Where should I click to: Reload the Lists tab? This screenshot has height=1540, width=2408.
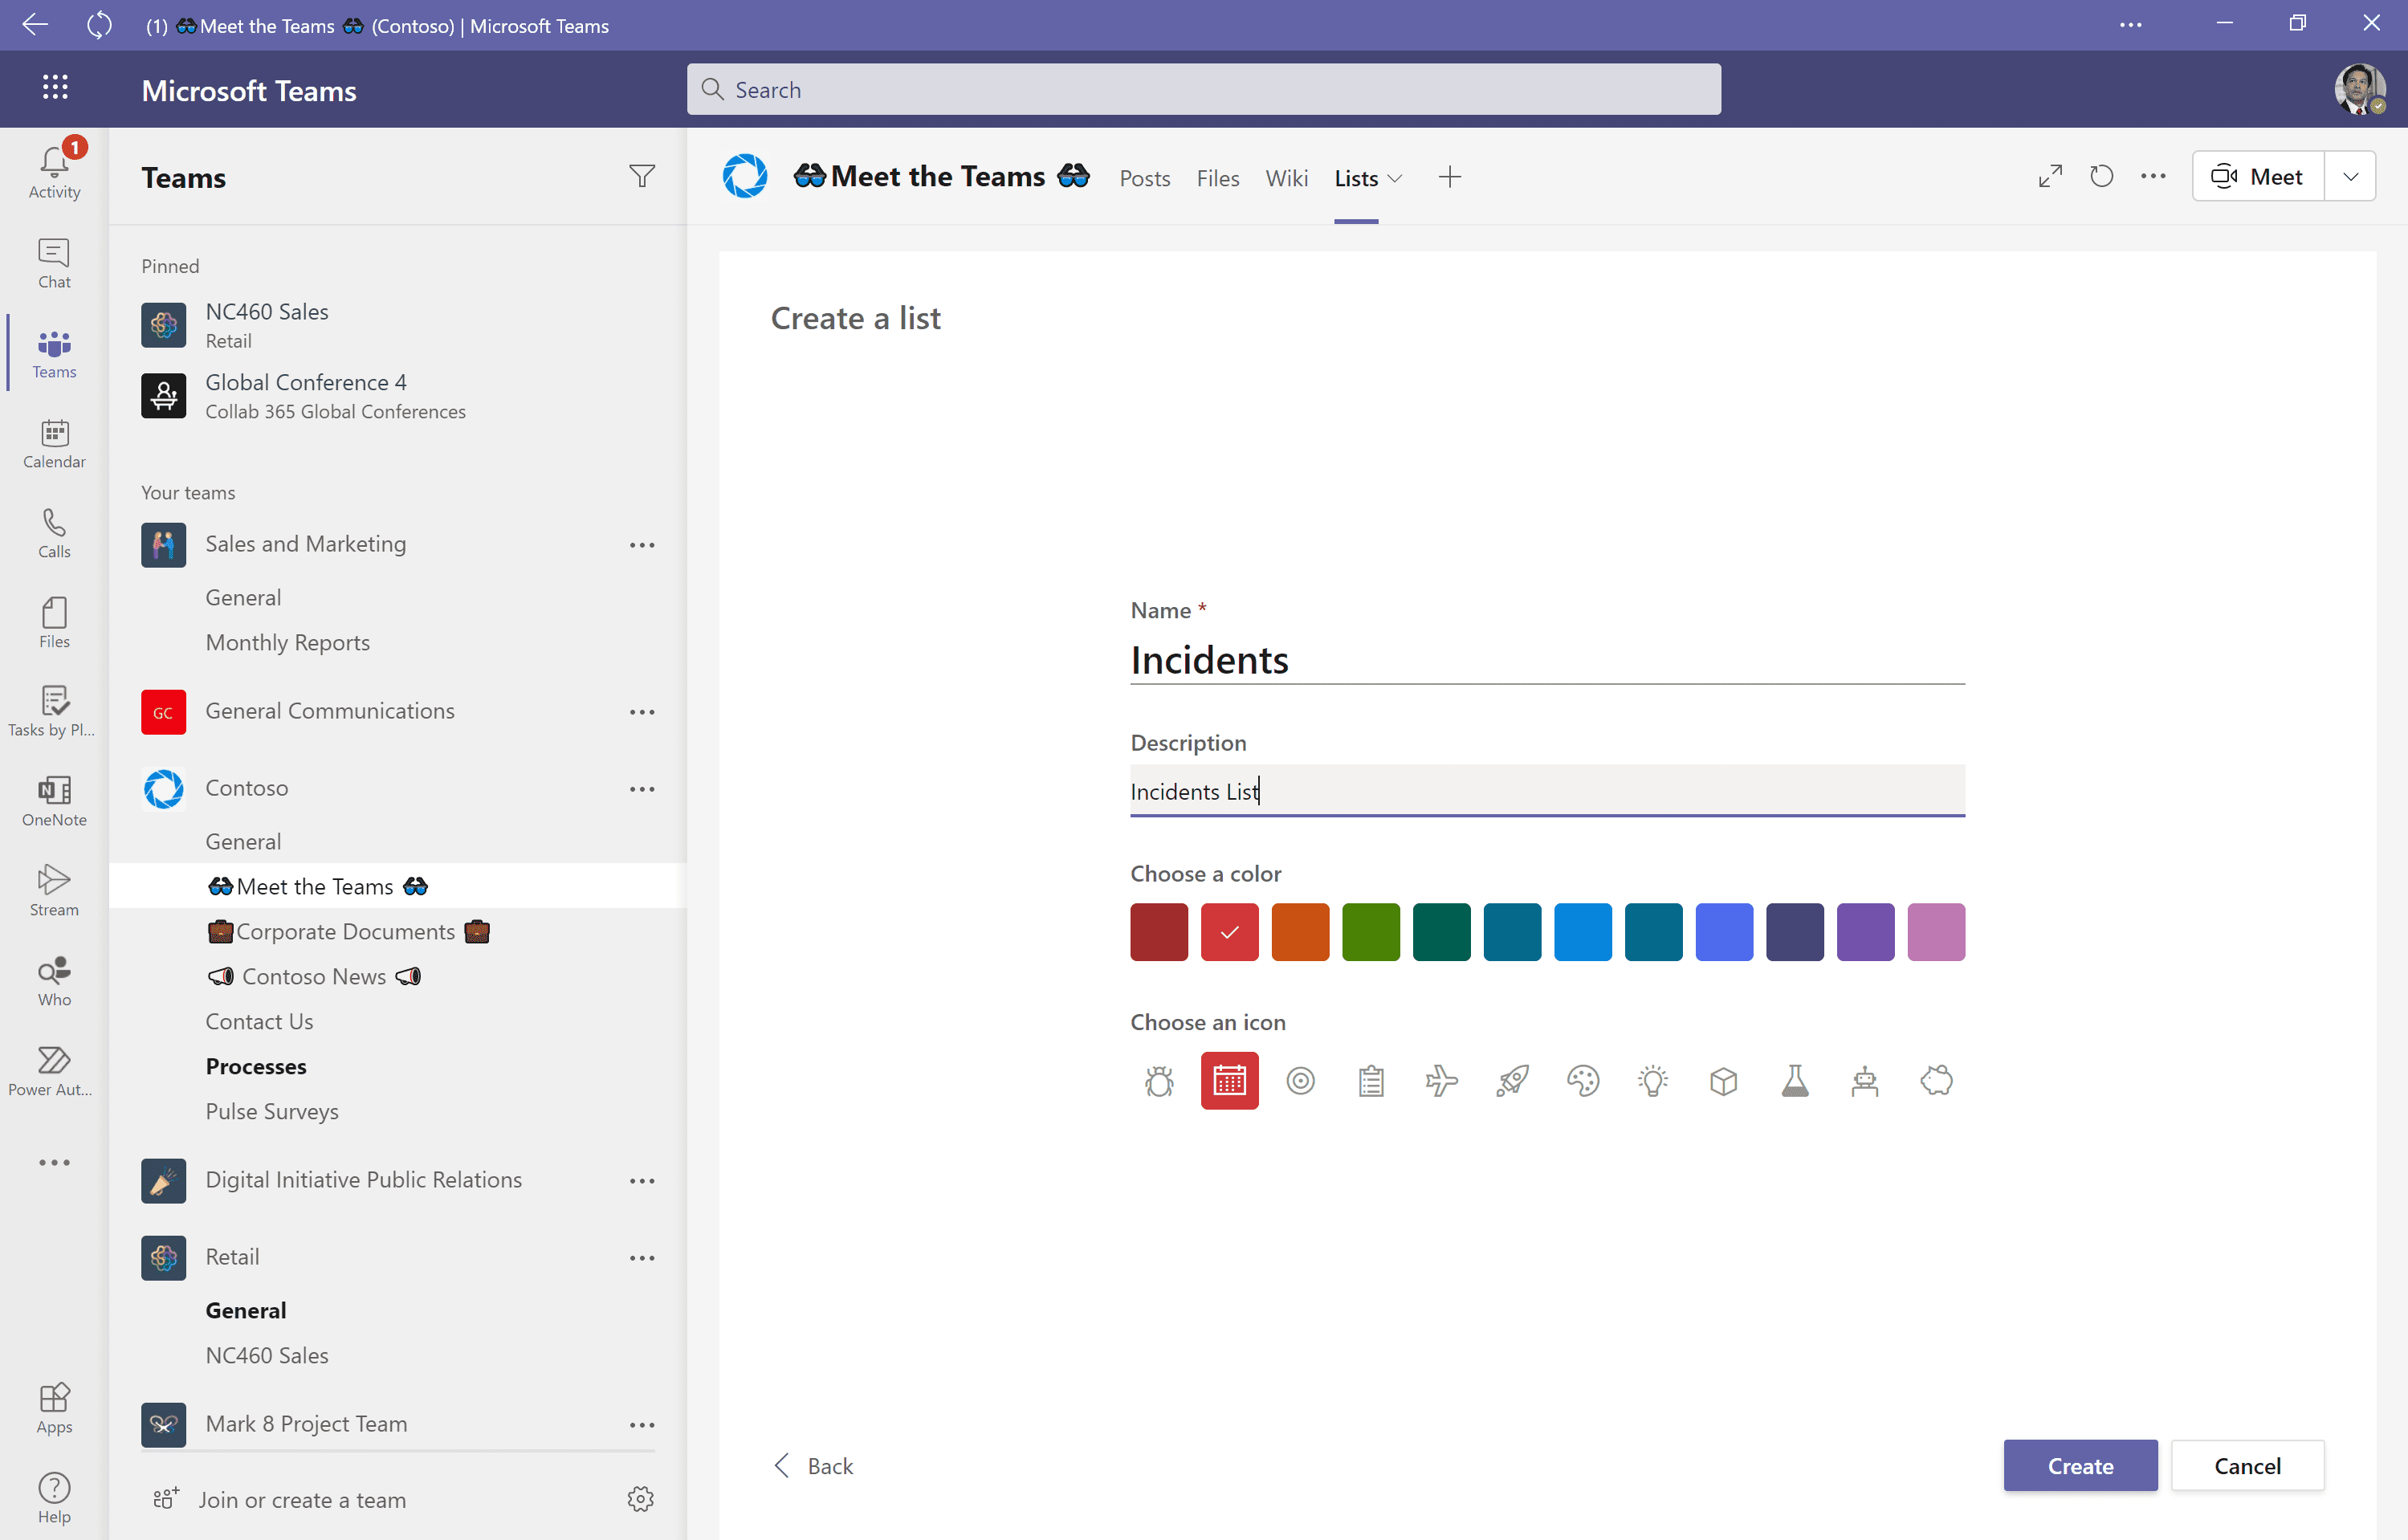[2102, 177]
